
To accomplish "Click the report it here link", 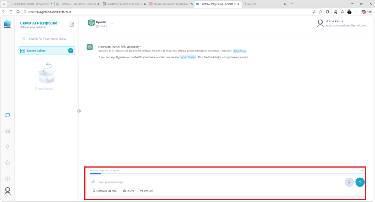I will click(188, 58).
